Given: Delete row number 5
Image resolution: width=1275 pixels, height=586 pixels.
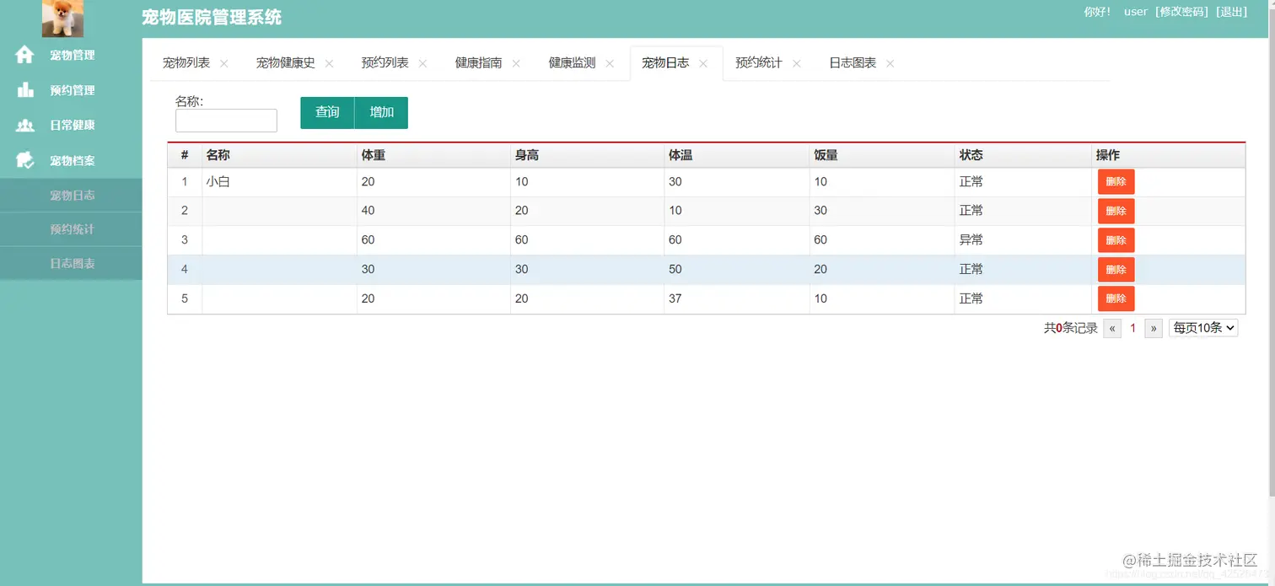Looking at the screenshot, I should pyautogui.click(x=1116, y=298).
